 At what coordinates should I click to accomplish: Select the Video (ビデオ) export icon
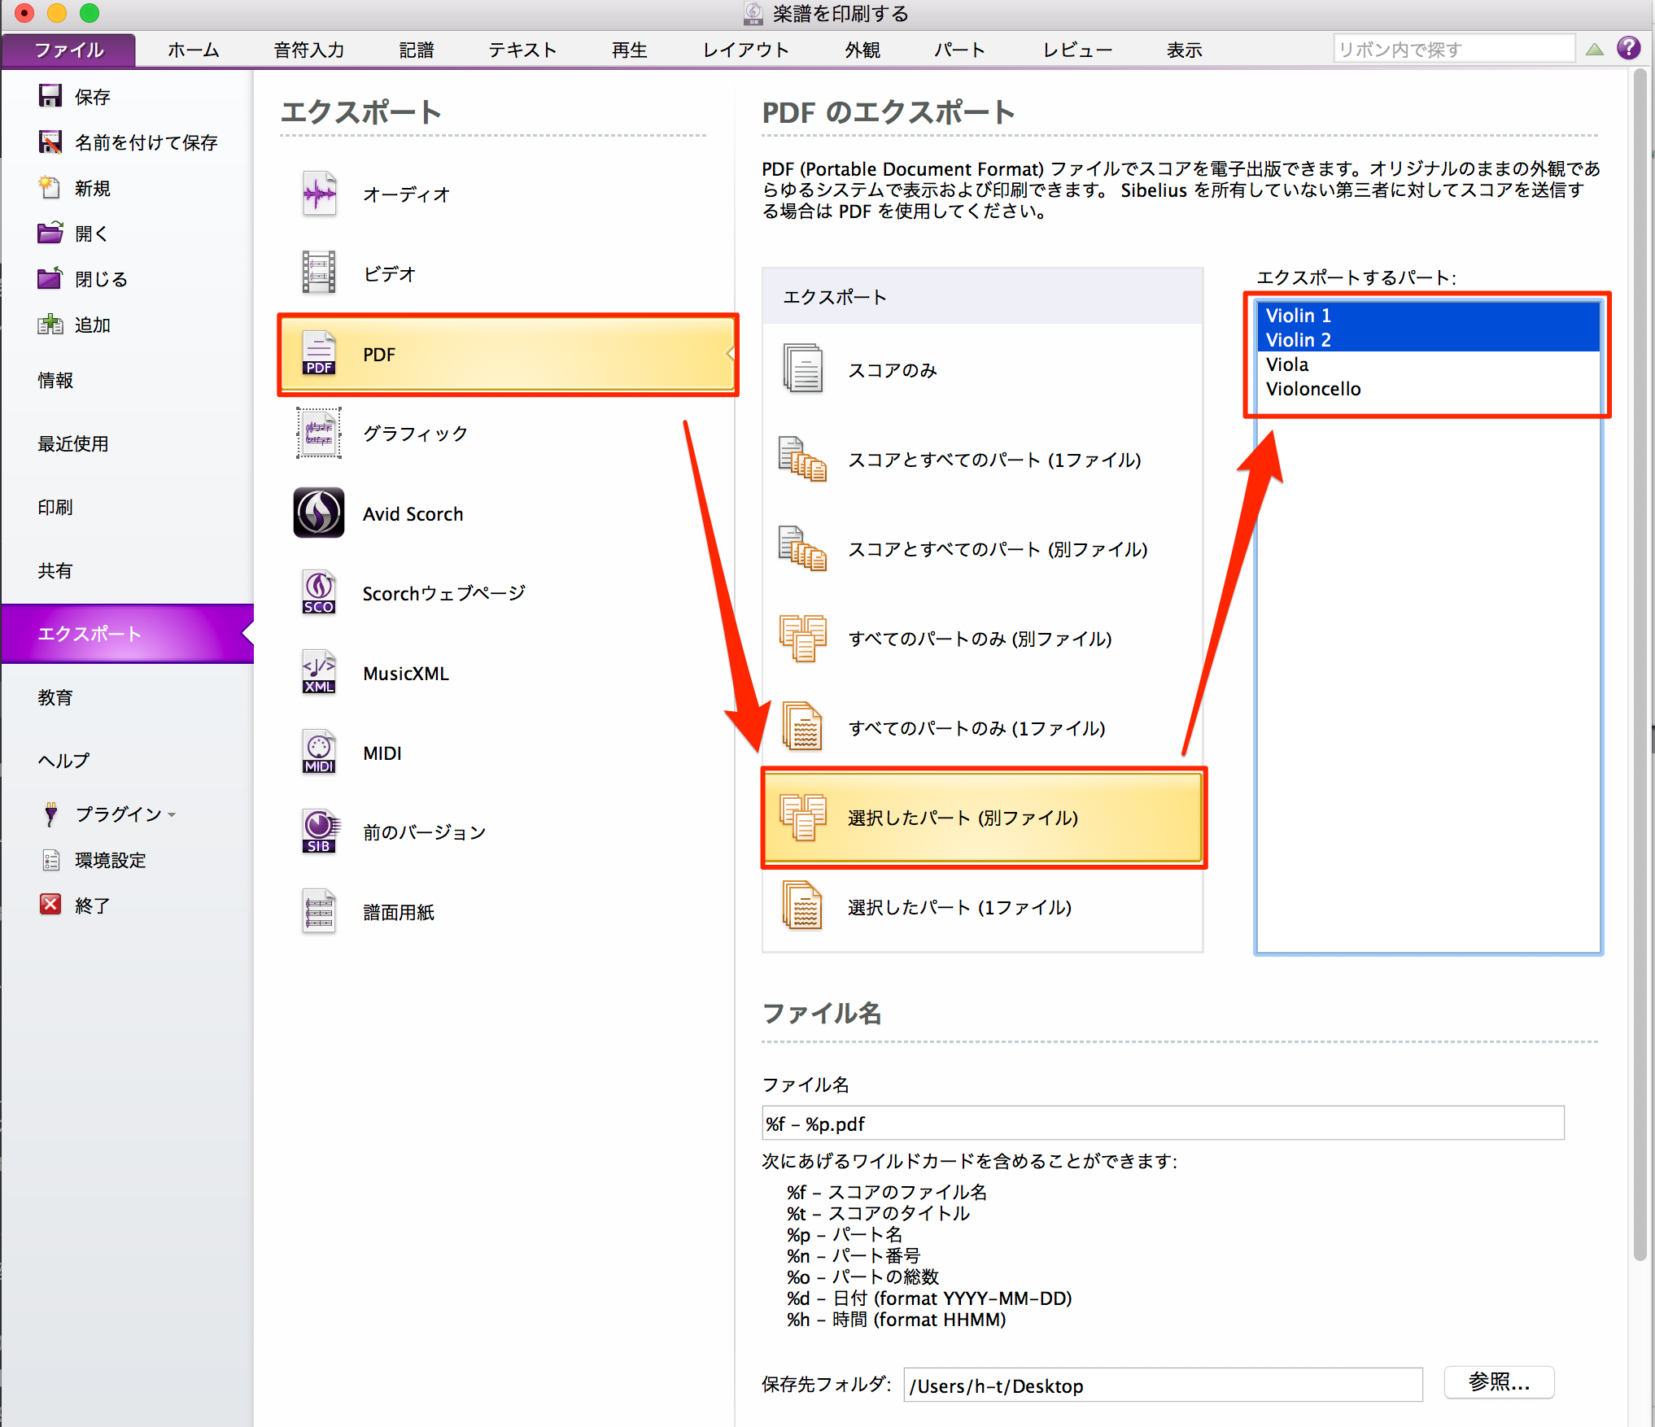pos(319,273)
